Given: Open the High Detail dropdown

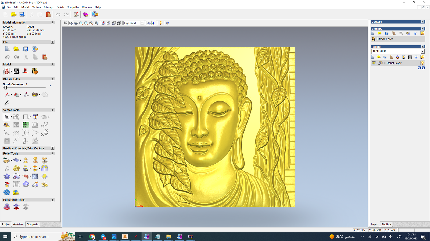Looking at the screenshot, I should [x=142, y=23].
